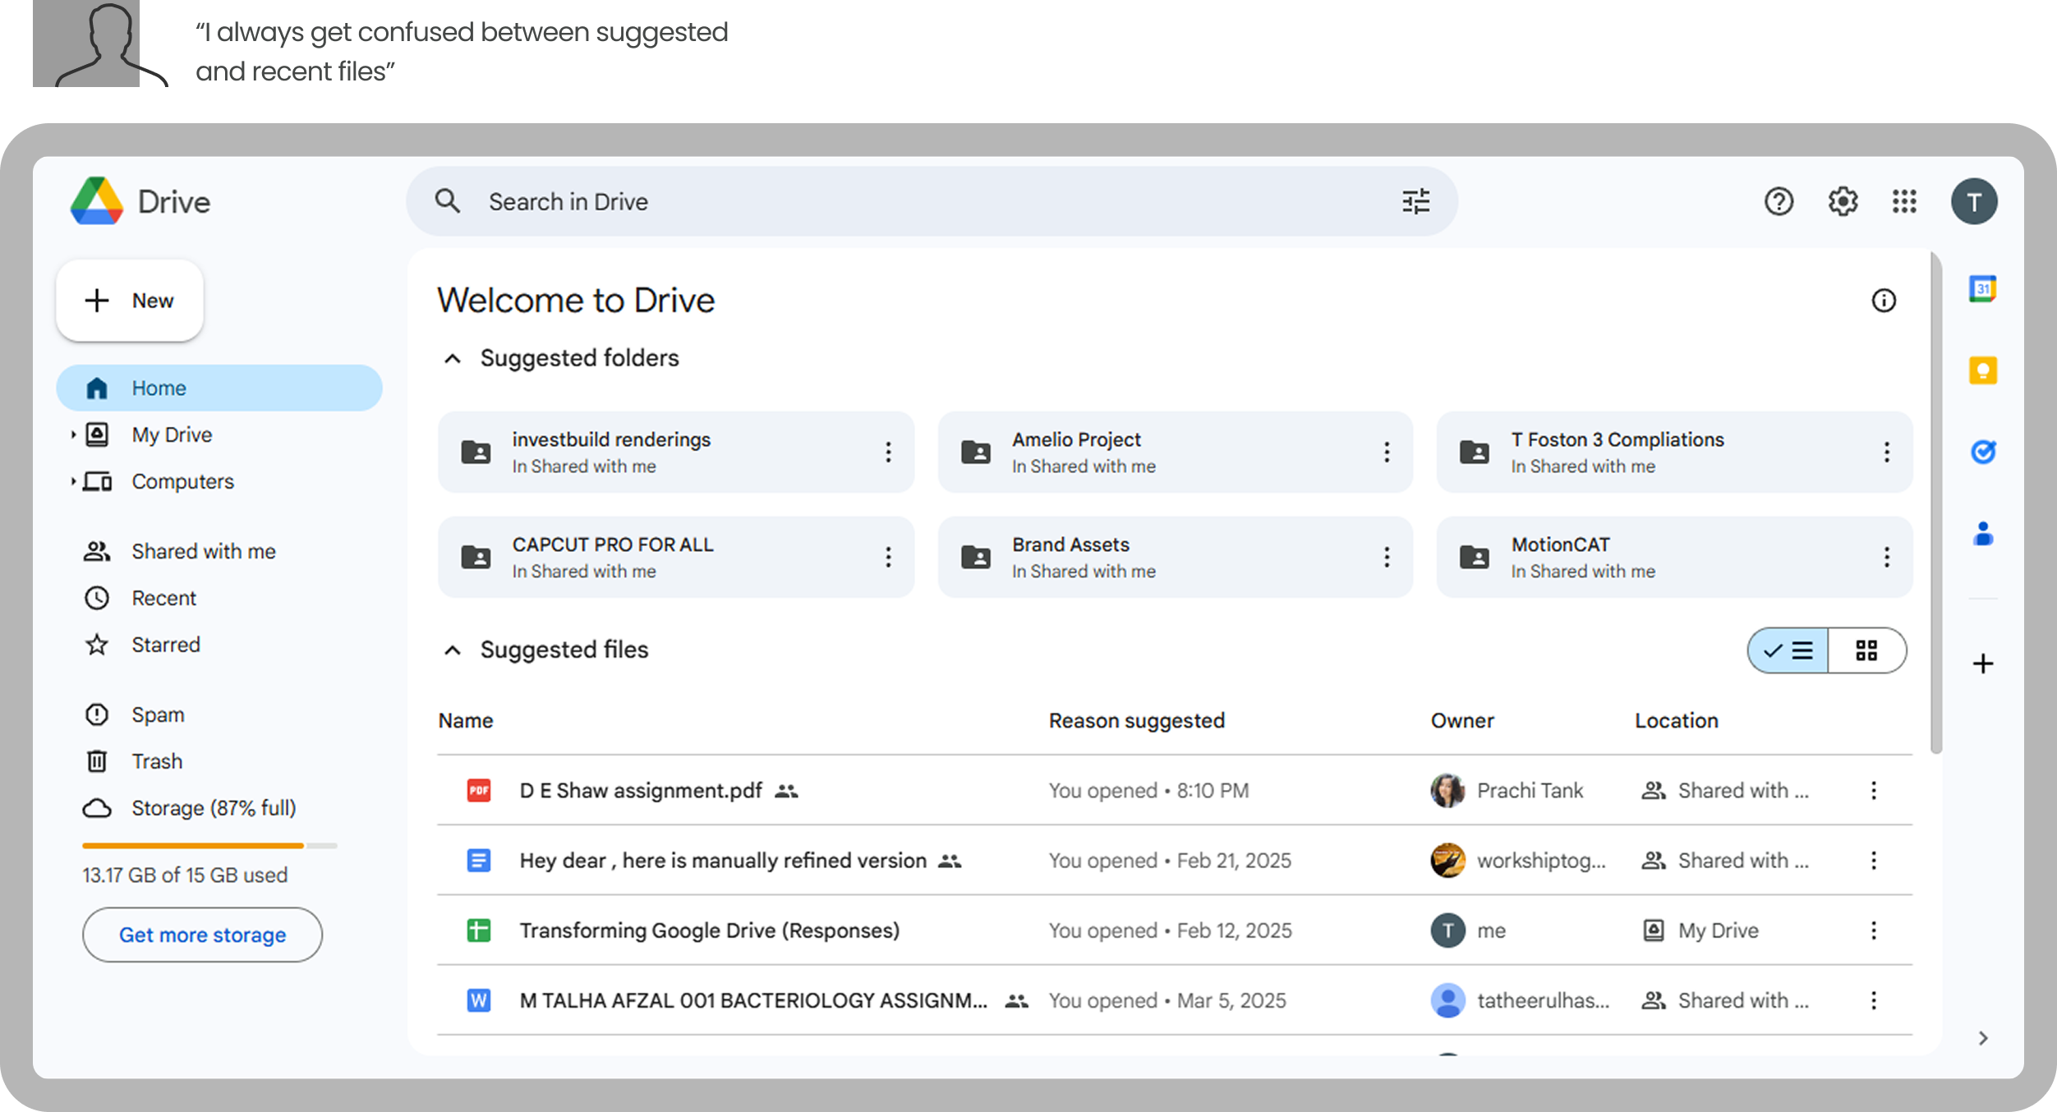Get add-ons plus icon

point(1983,664)
